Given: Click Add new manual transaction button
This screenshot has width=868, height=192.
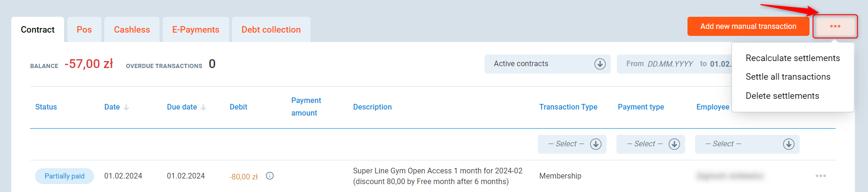Looking at the screenshot, I should coord(748,27).
